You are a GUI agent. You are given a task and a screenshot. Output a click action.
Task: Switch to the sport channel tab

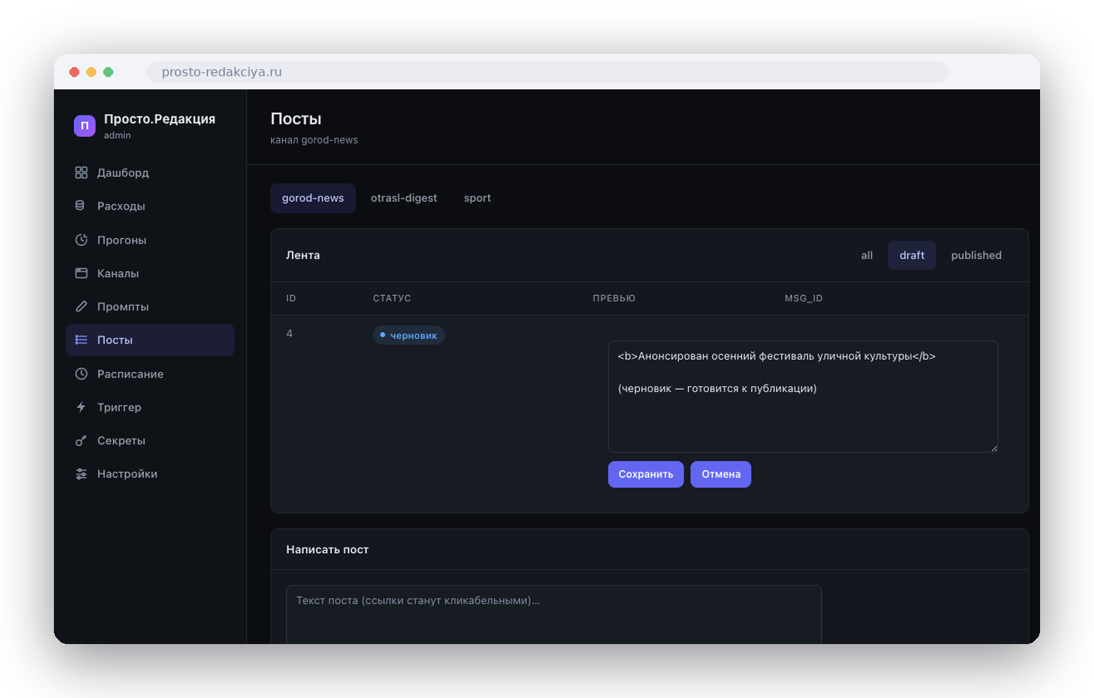tap(478, 198)
